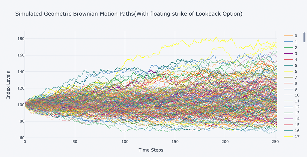
Task: Hide trace 10 from the plot
Action: pos(297,95)
